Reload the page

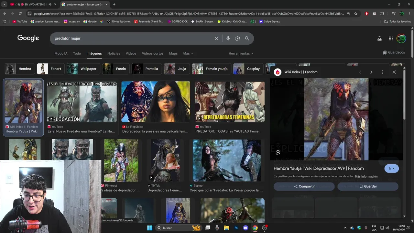click(x=20, y=14)
